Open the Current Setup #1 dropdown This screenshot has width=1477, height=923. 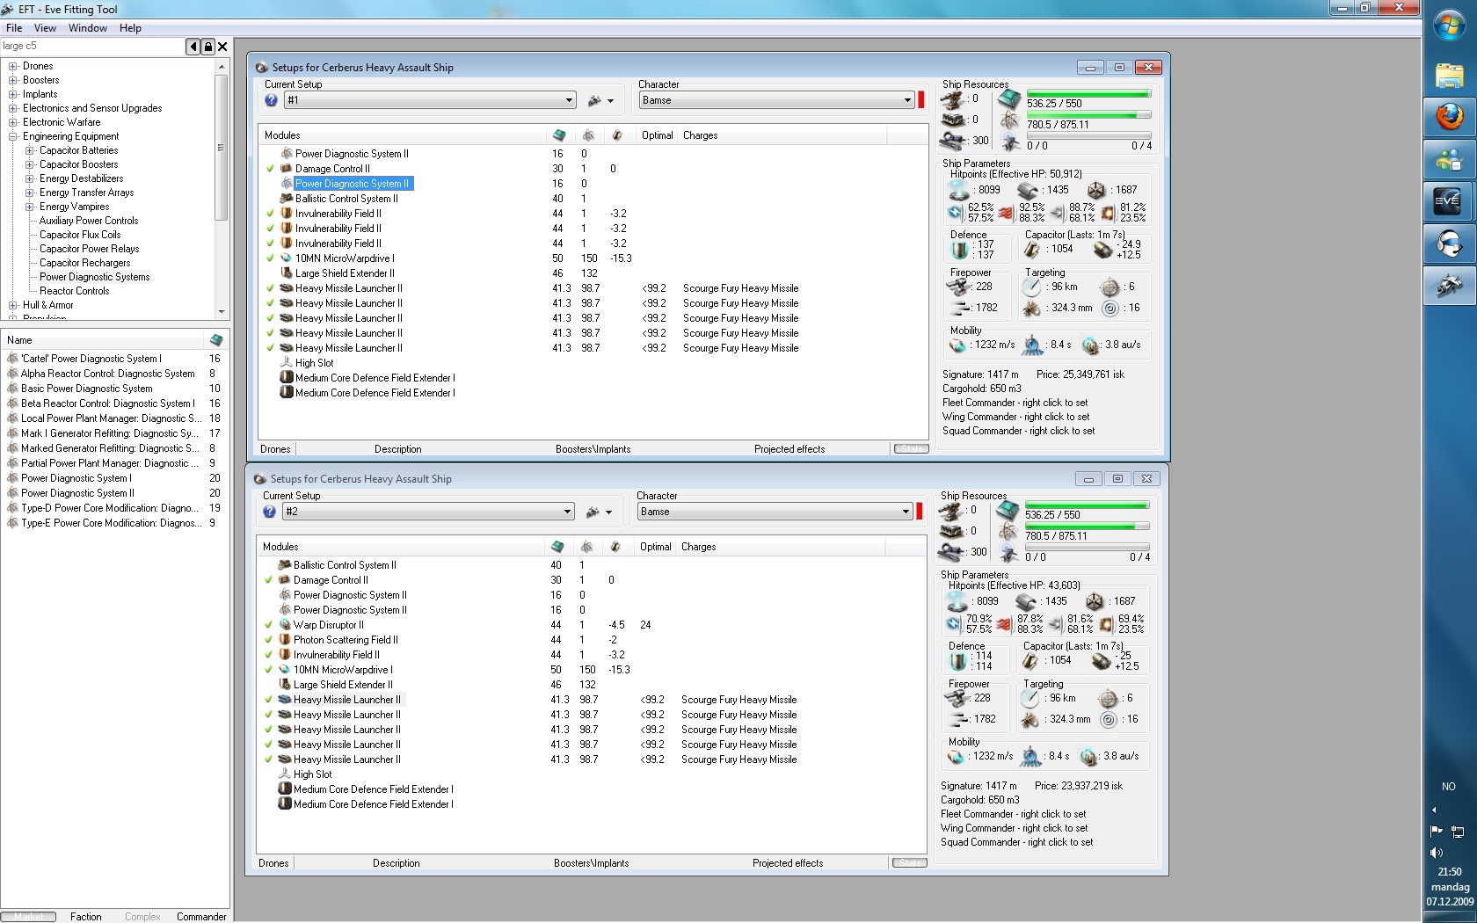431,100
